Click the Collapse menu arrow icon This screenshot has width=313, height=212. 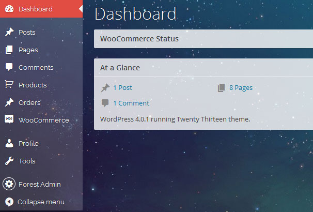tap(9, 202)
